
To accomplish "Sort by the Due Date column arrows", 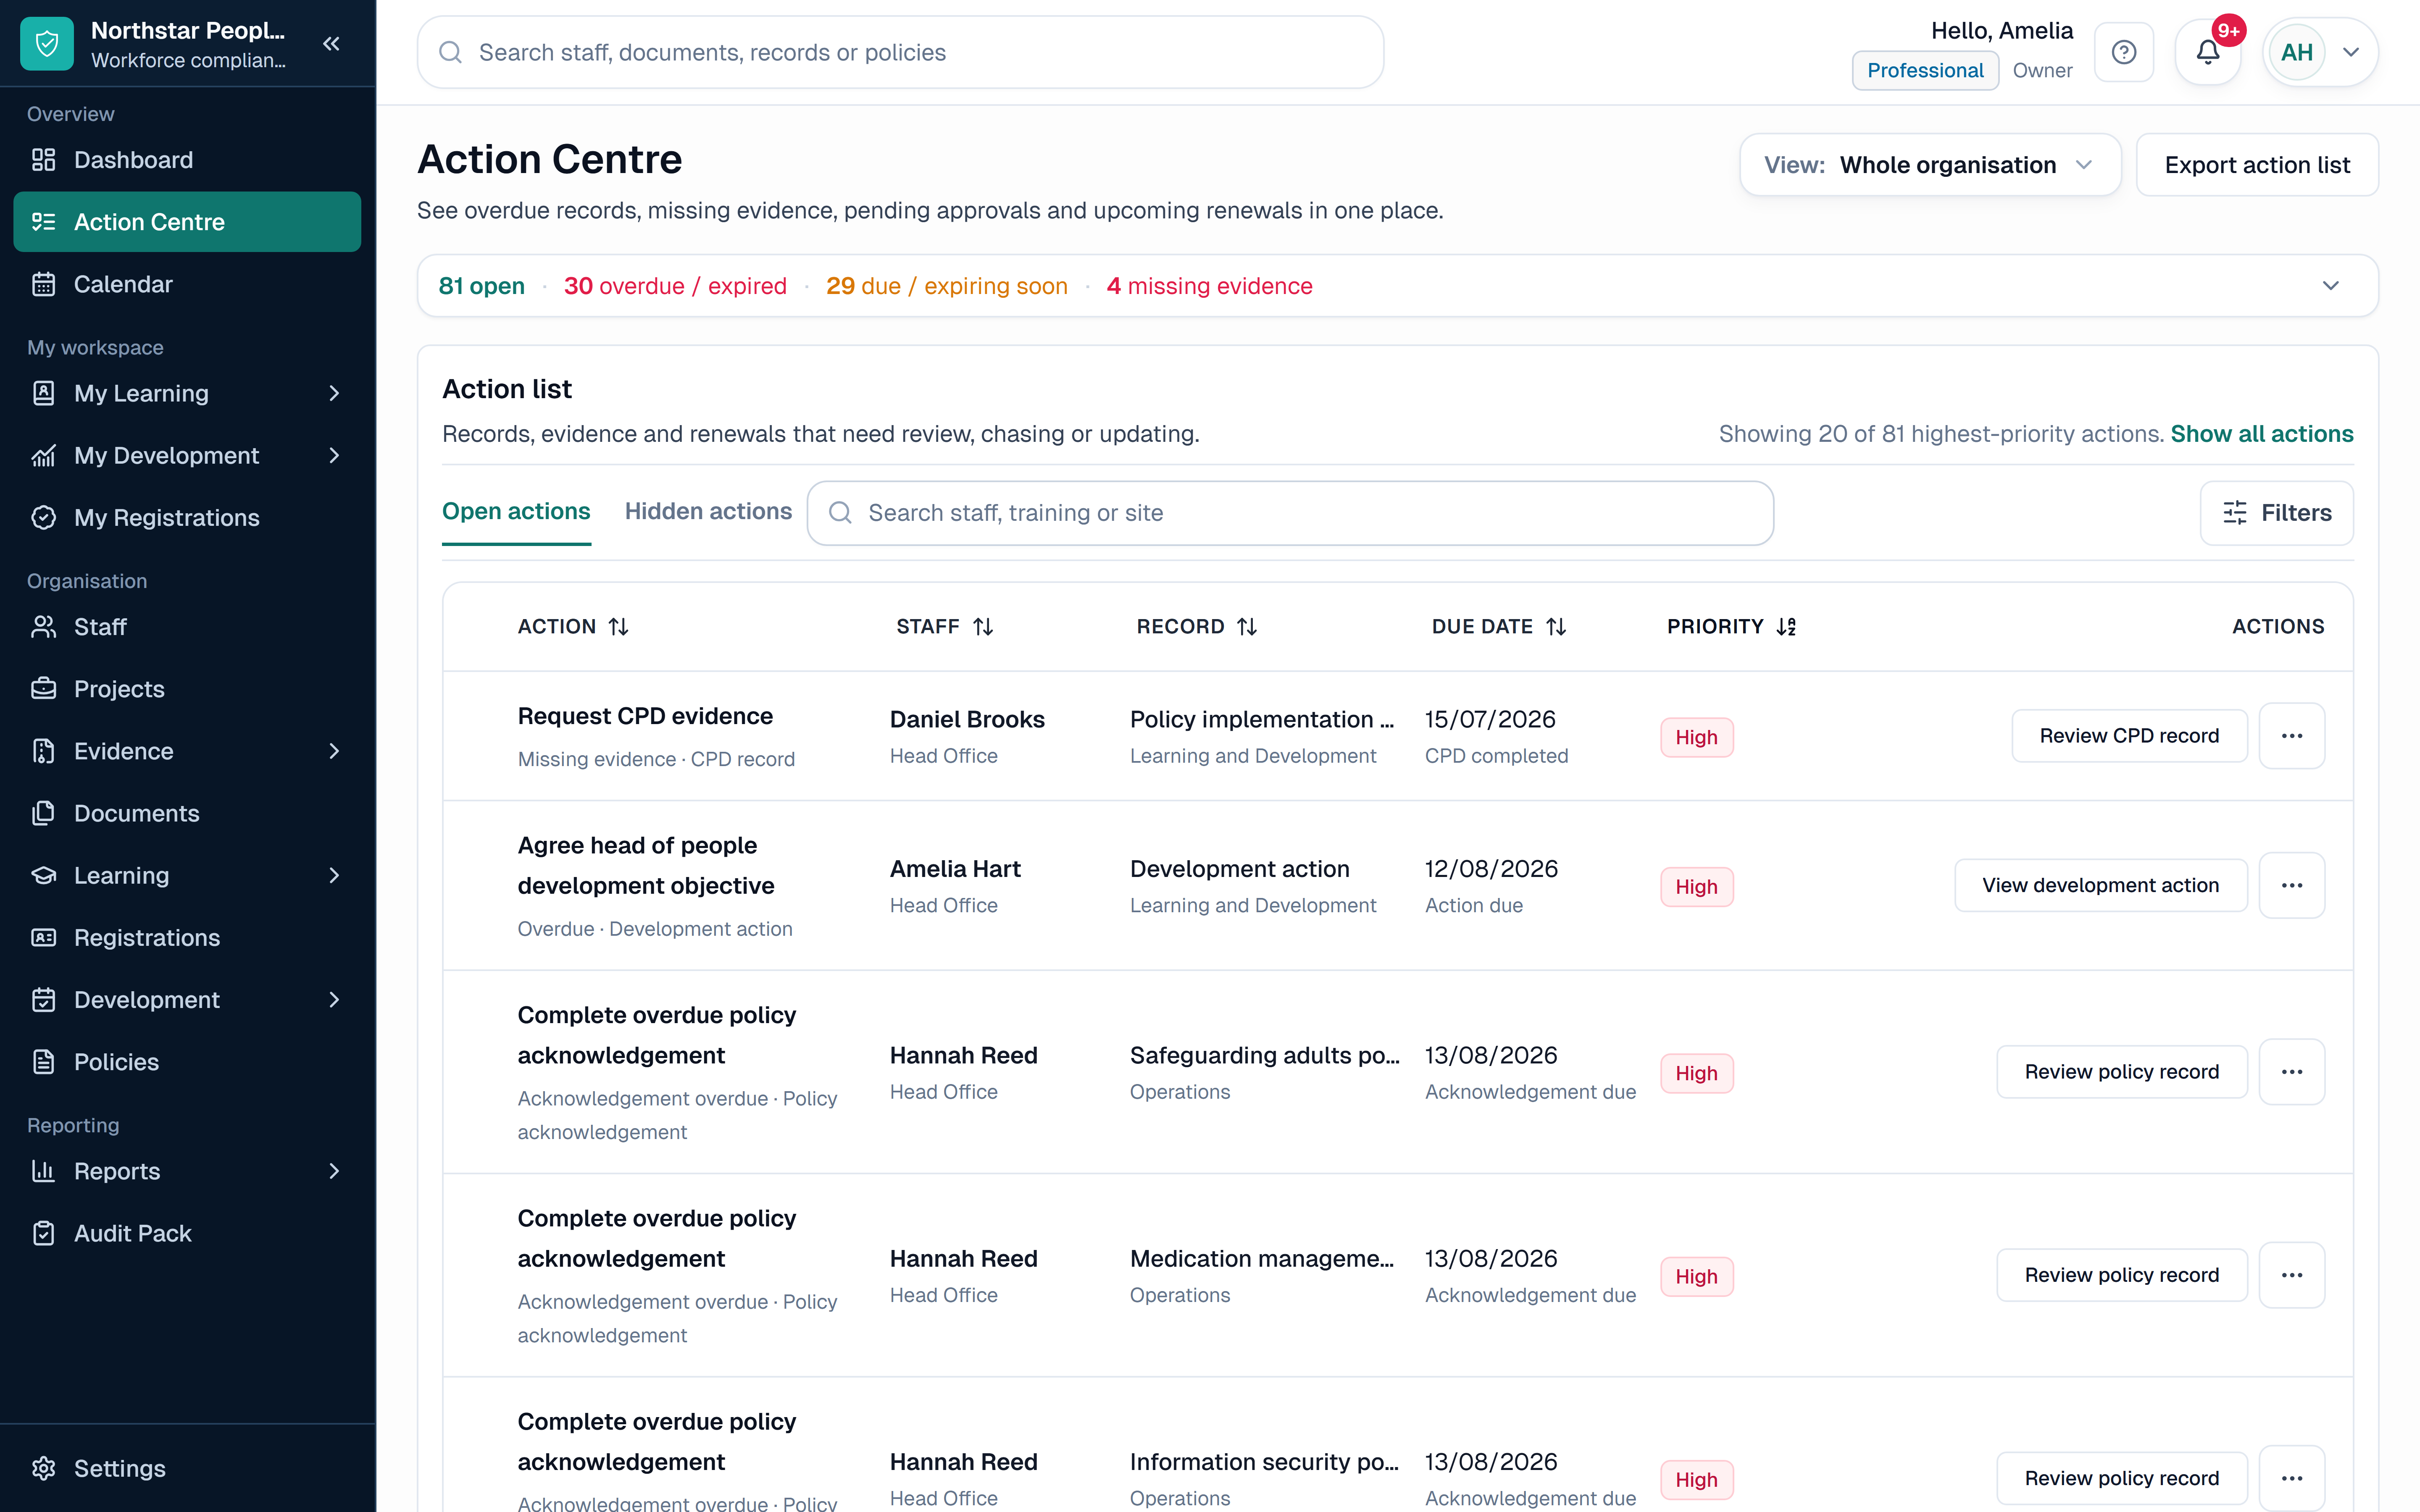I will [1556, 627].
